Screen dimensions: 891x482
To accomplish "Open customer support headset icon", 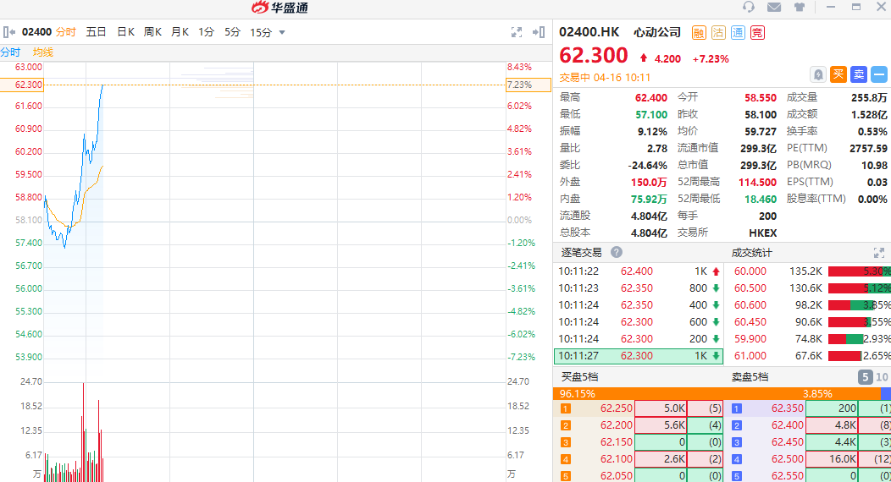I will (749, 7).
